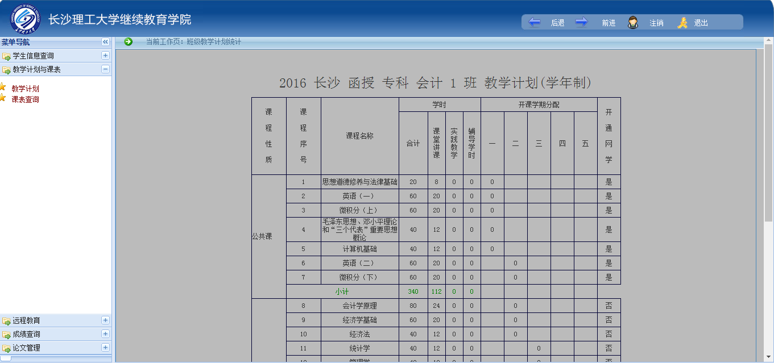Click the sidebar horizontal scrollbar thumb
This screenshot has width=774, height=363.
(x=6, y=358)
